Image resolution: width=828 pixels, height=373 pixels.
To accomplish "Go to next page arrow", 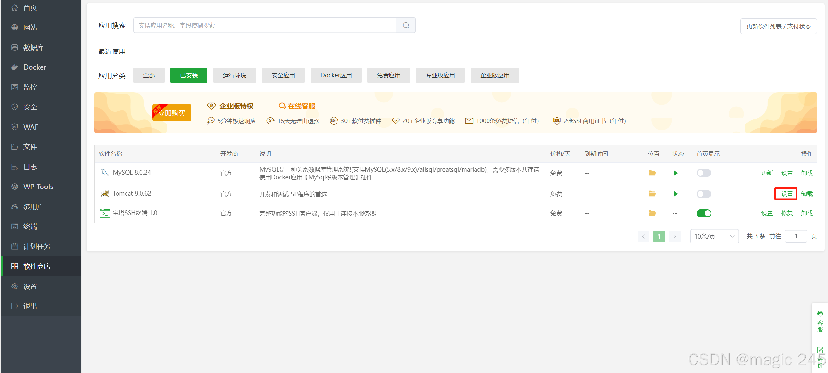I will tap(674, 236).
